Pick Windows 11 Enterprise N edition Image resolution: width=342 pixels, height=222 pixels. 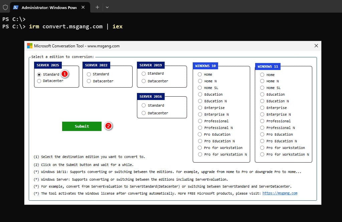click(262, 114)
